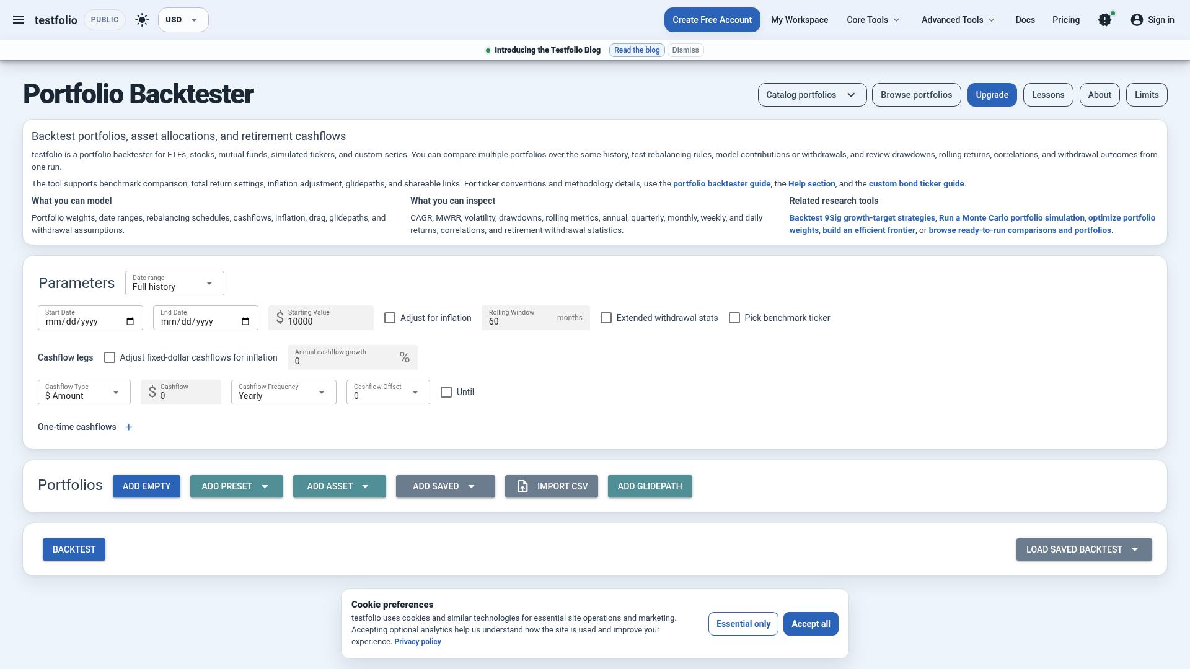Open End Date calendar picker icon
This screenshot has height=669, width=1190.
pos(245,321)
